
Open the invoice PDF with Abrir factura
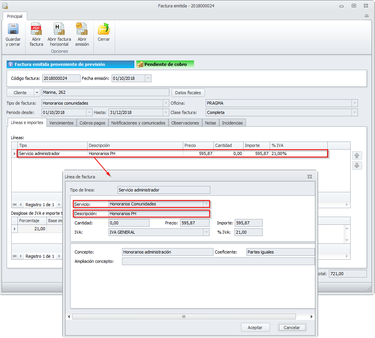36,29
